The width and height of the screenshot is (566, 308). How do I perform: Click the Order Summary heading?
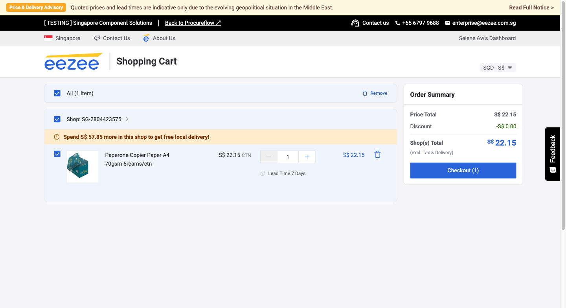coord(432,94)
